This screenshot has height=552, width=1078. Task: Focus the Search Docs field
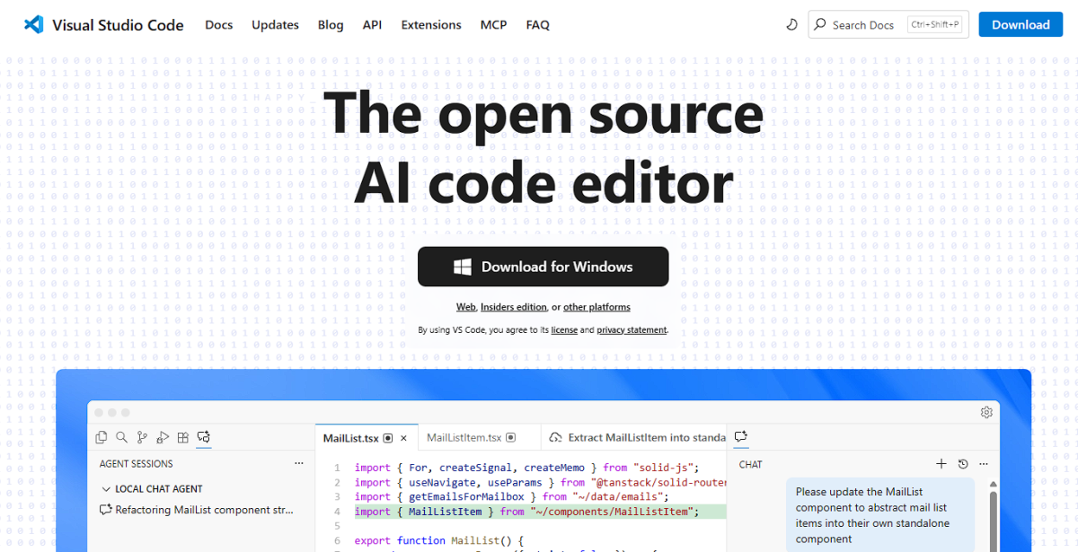pyautogui.click(x=864, y=25)
